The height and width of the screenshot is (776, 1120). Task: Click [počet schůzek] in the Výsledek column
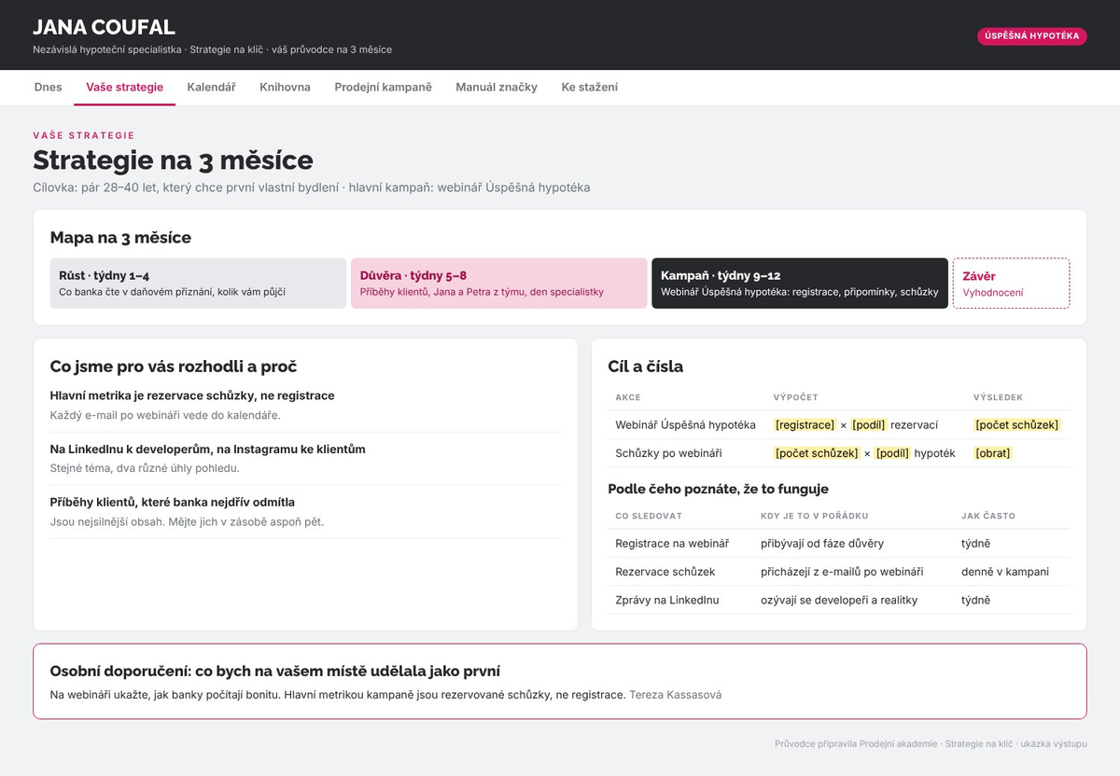coord(1017,425)
